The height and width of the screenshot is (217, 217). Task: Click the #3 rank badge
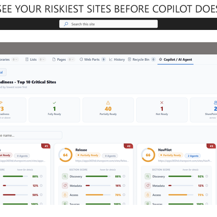pos(211,146)
